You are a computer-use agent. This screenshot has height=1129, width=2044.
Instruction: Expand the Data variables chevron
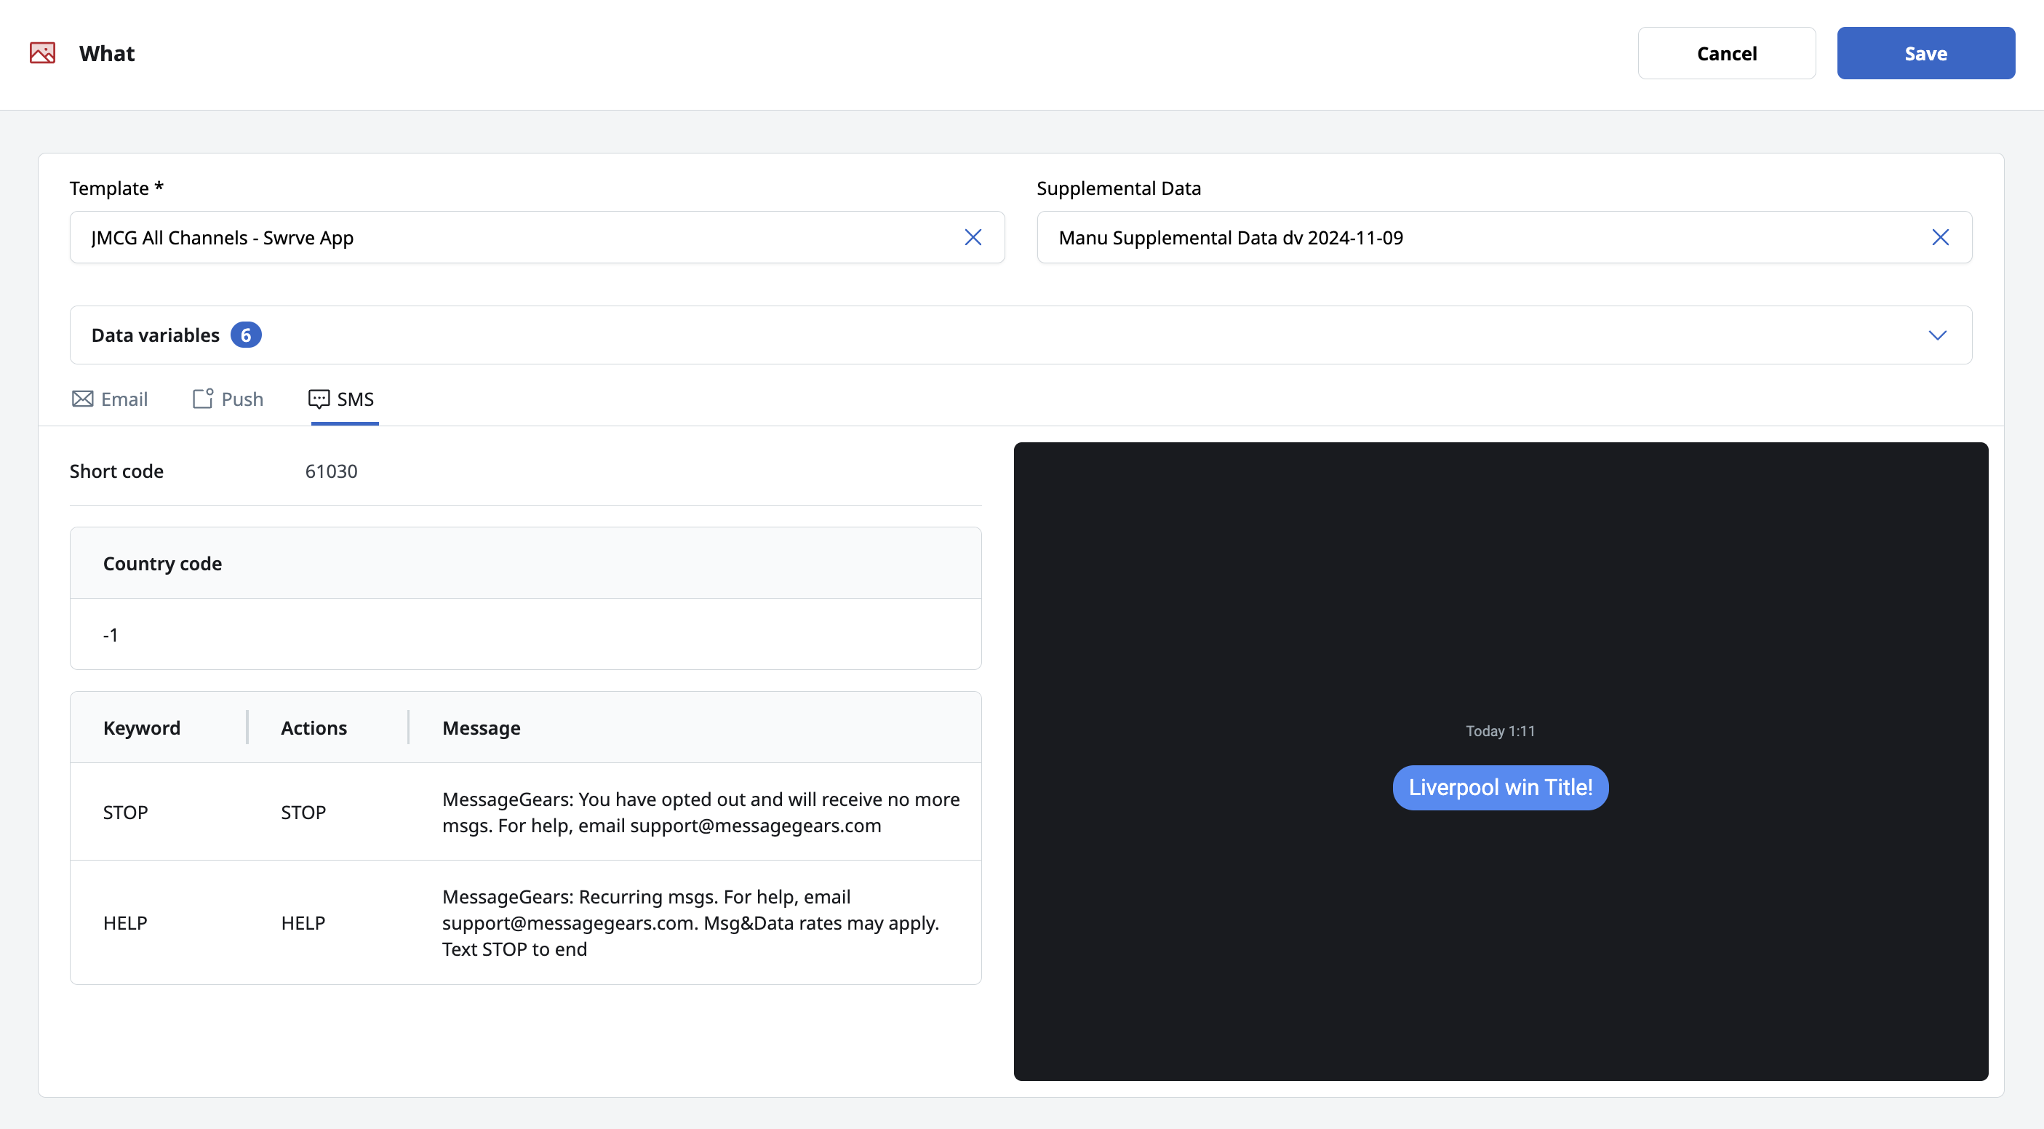[x=1937, y=335]
